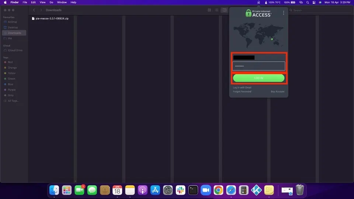Click the Forgot Password link
Image resolution: width=354 pixels, height=199 pixels.
click(x=242, y=92)
